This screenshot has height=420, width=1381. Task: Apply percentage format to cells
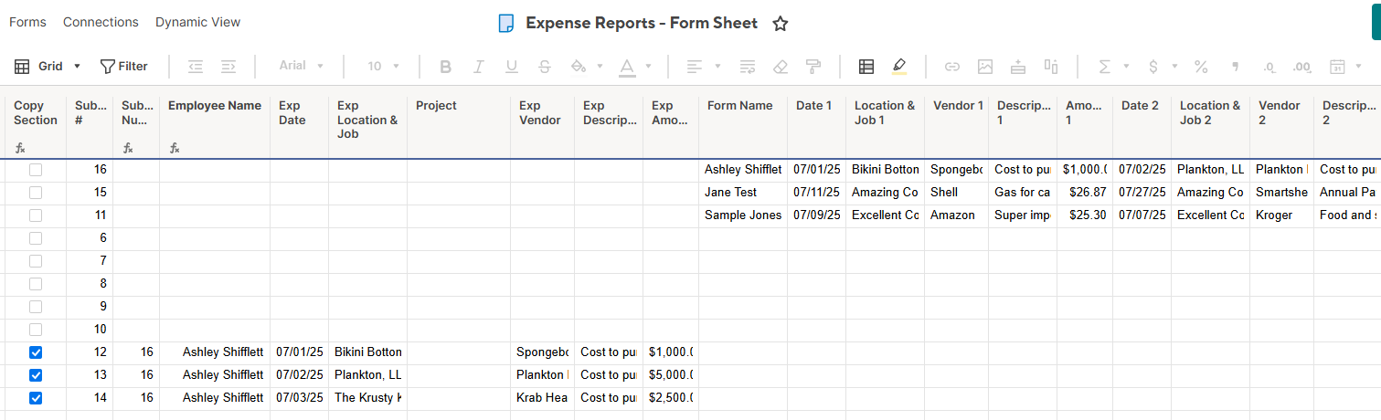tap(1201, 67)
